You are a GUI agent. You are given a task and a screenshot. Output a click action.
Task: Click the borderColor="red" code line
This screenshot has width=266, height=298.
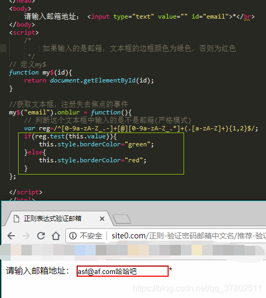point(93,160)
